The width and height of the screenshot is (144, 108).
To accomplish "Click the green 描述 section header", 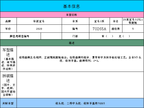I will (x=72, y=43).
